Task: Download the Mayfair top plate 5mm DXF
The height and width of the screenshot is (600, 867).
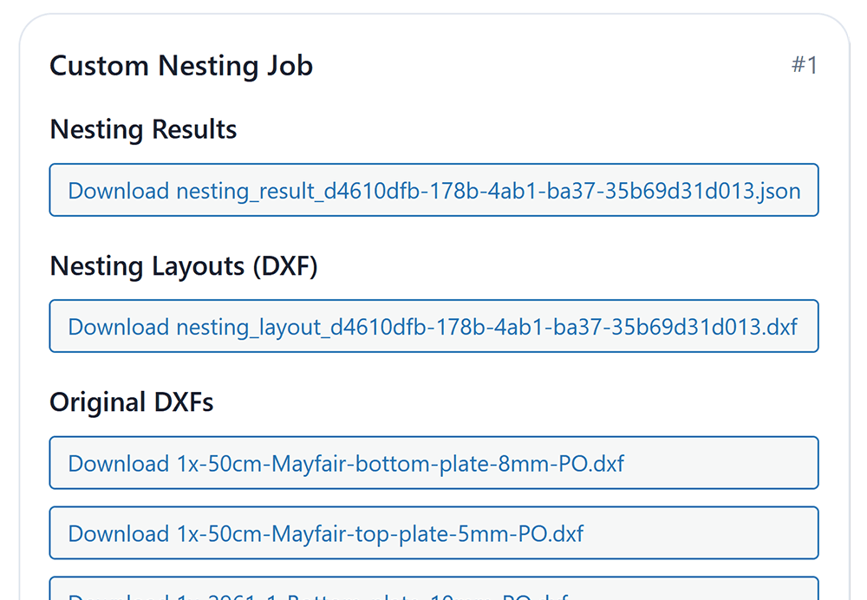Action: tap(433, 533)
